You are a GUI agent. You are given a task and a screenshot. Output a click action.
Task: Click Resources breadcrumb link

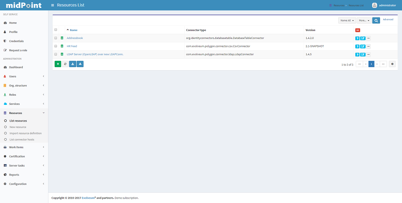click(339, 5)
